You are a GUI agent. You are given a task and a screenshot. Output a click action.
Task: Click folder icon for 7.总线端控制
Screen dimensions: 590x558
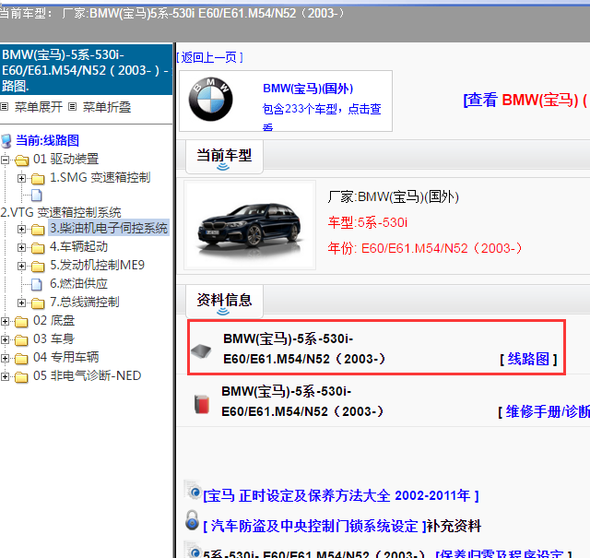click(38, 303)
